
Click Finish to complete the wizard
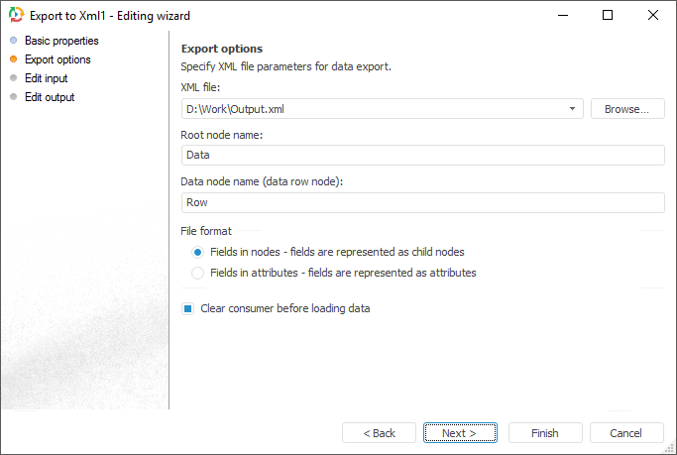[x=545, y=433]
